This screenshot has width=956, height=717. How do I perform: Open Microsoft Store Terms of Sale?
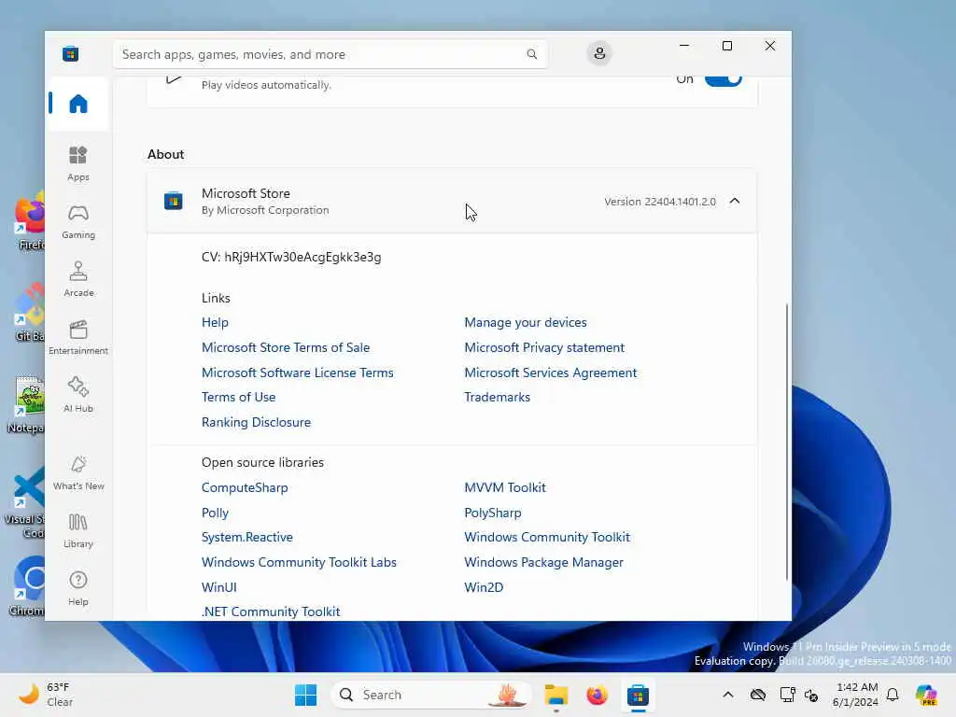pos(286,347)
